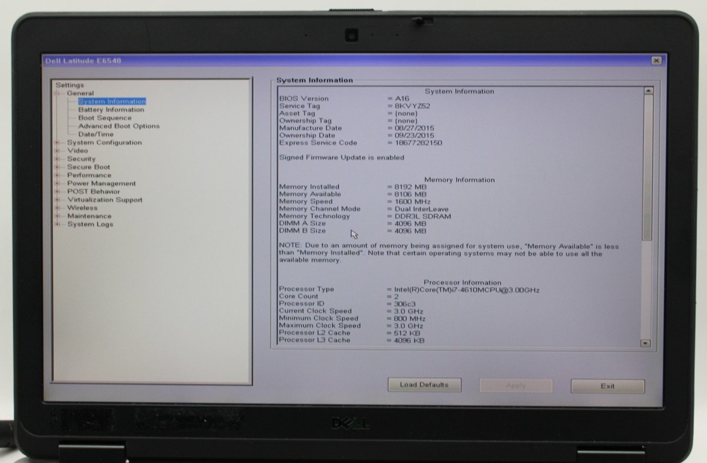Click the Core Count label
The height and width of the screenshot is (463, 707).
[x=298, y=296]
